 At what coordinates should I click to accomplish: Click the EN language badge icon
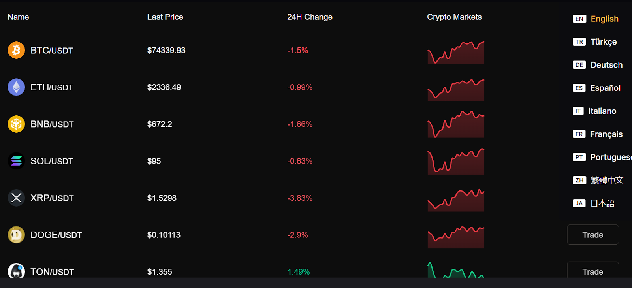(x=579, y=19)
